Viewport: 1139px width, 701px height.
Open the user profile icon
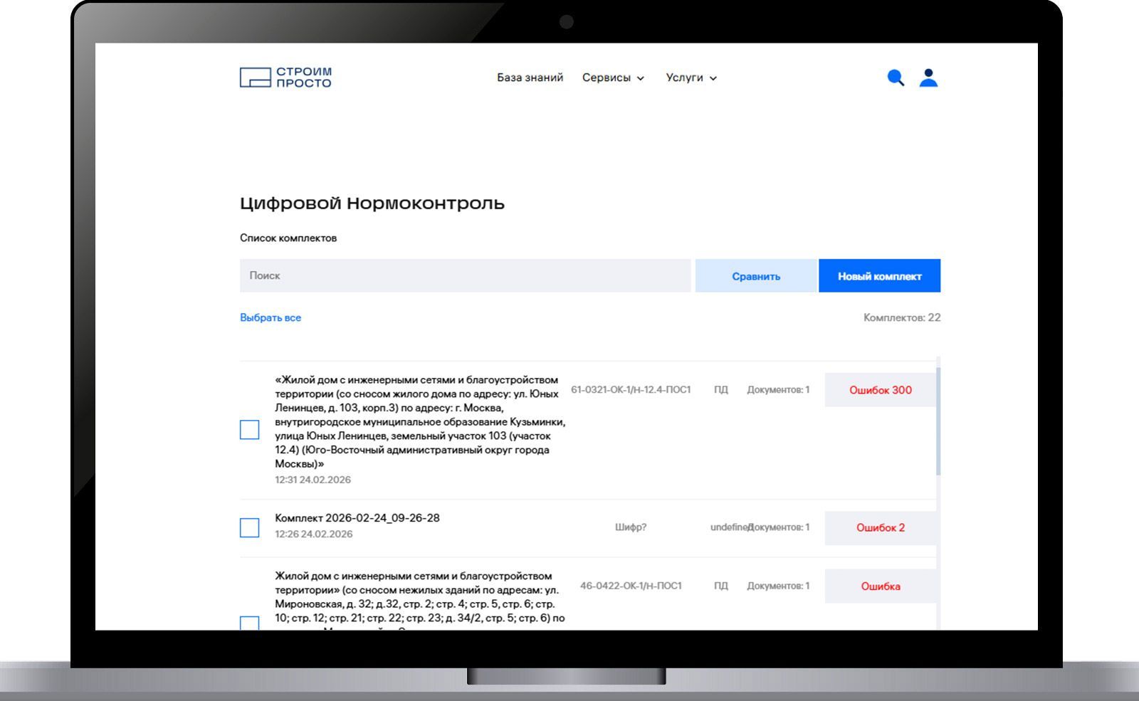(x=928, y=78)
